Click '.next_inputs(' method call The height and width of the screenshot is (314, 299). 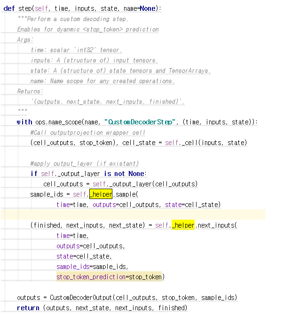pos(216,225)
